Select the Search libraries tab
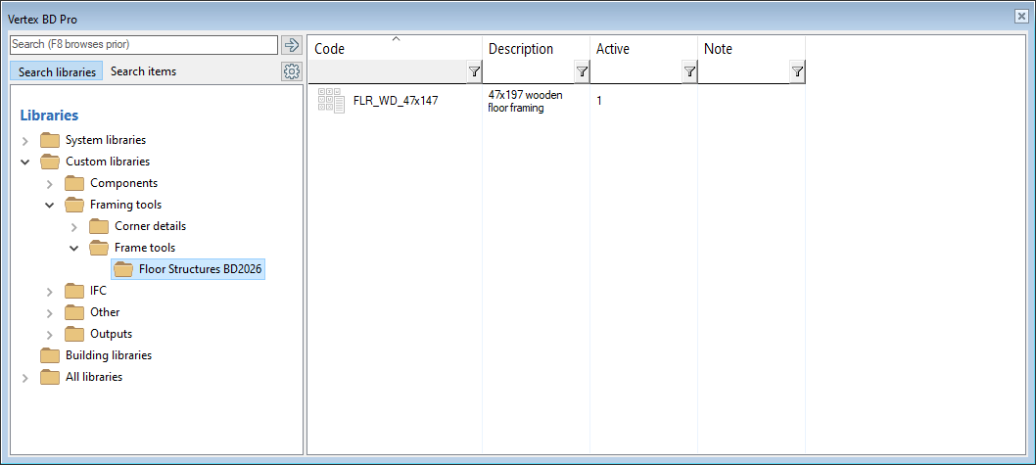The width and height of the screenshot is (1036, 465). pyautogui.click(x=57, y=71)
